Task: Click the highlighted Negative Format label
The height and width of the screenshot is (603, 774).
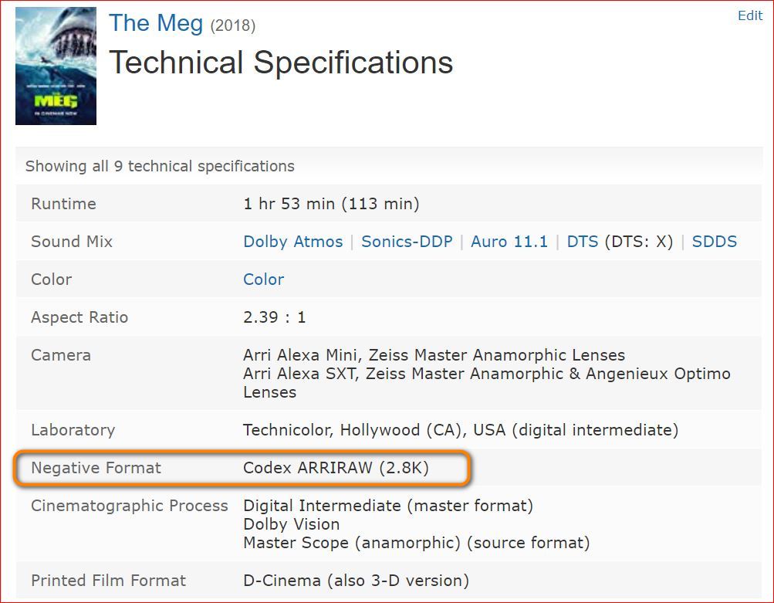Action: [x=96, y=468]
